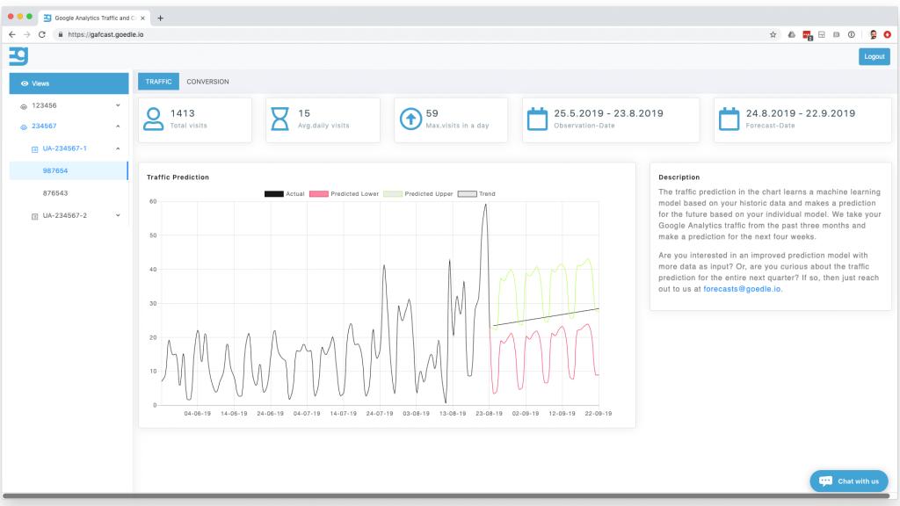Viewport: 900px width, 506px height.
Task: Toggle the Trend series in chart legend
Action: [476, 194]
